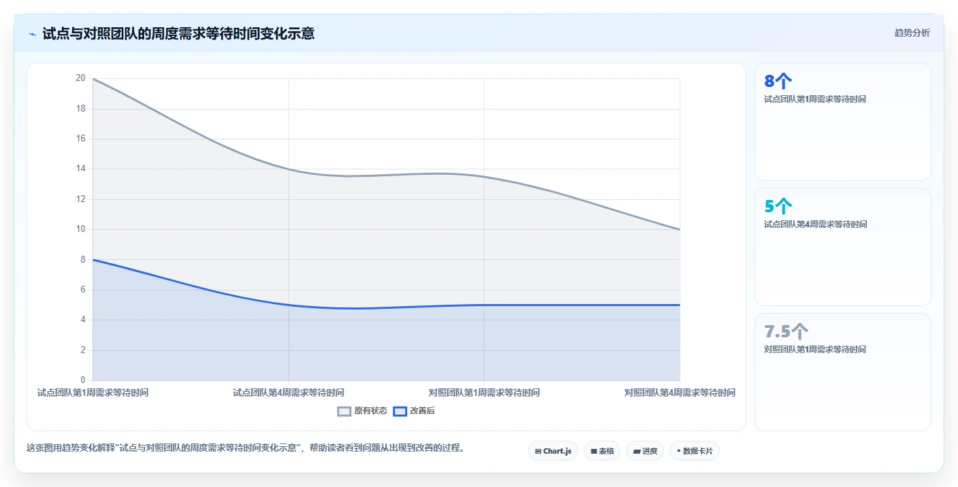Click y-axis value 8
958x487 pixels.
pos(83,259)
